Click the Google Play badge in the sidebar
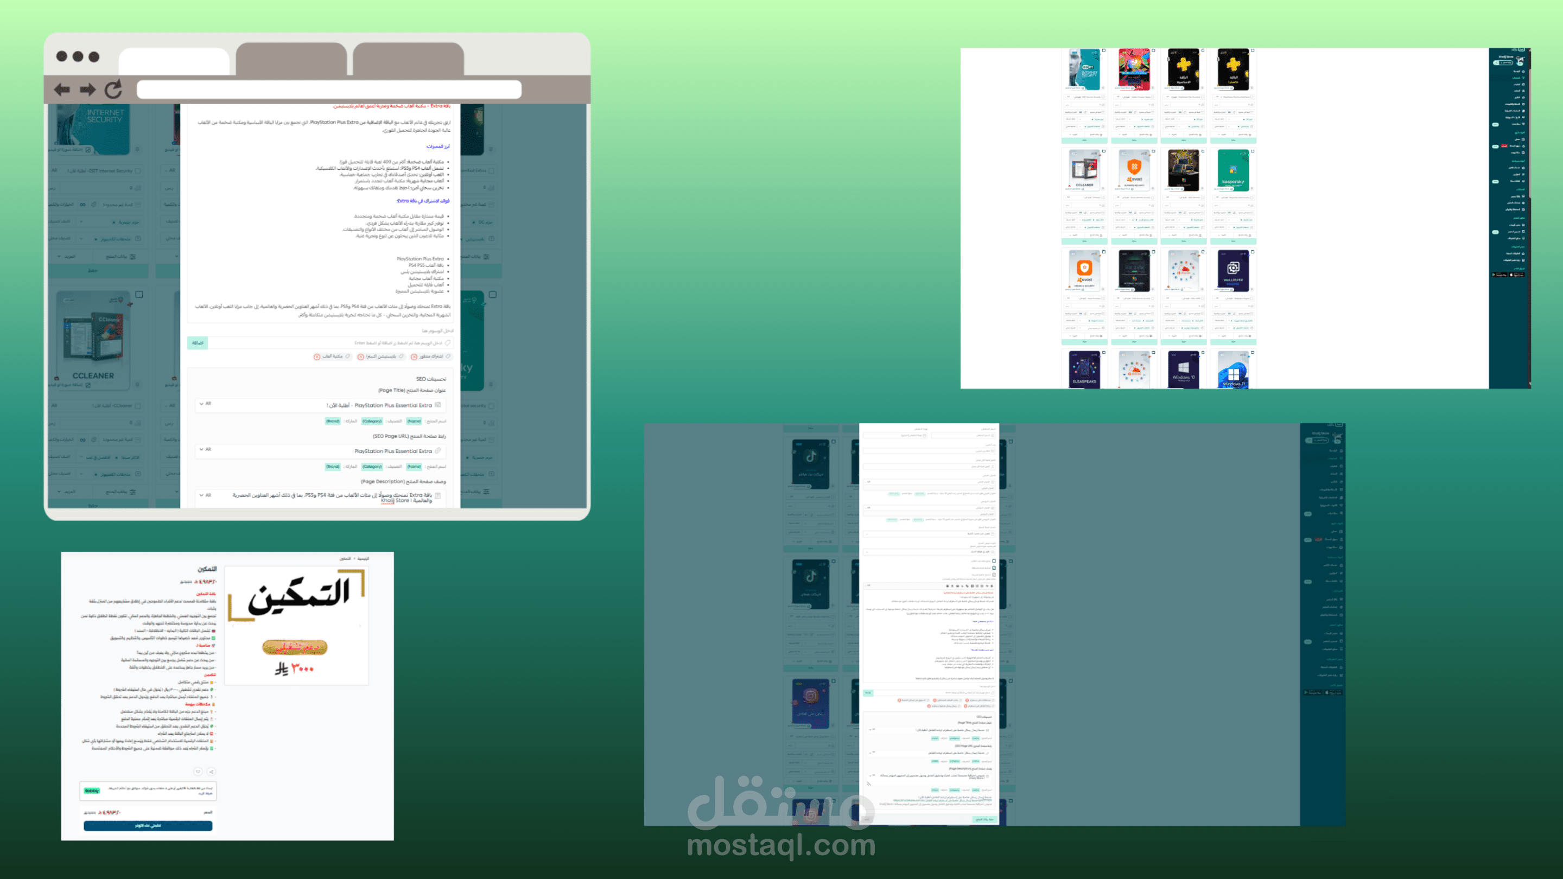Screen dimensions: 1563x879 (x=1500, y=275)
